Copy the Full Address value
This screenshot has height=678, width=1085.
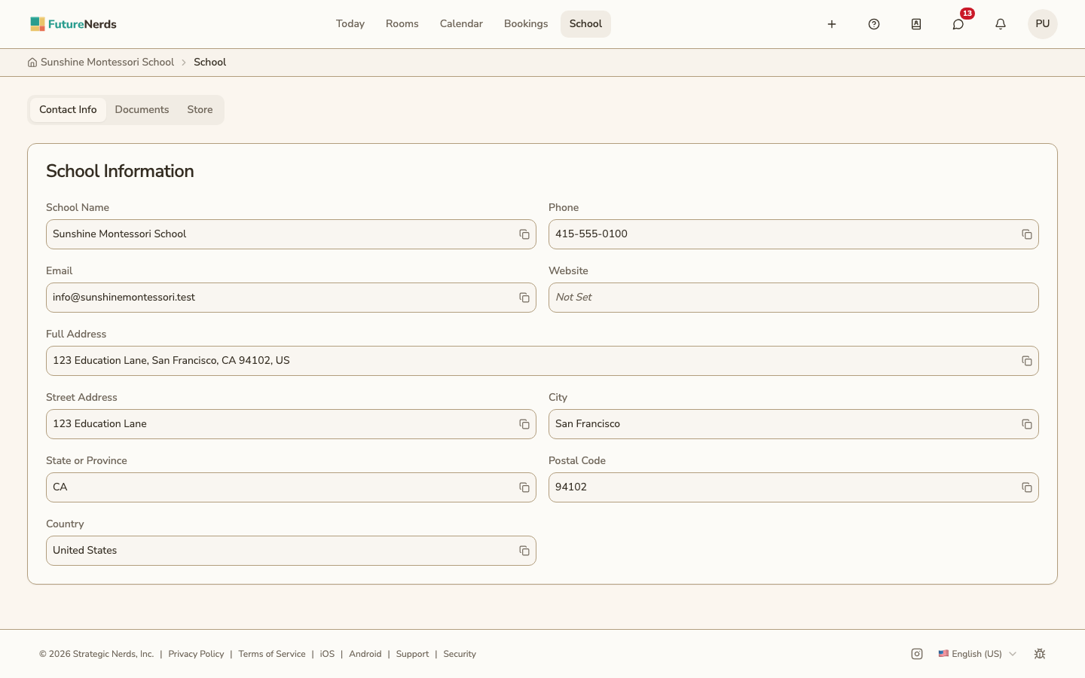[1027, 361]
